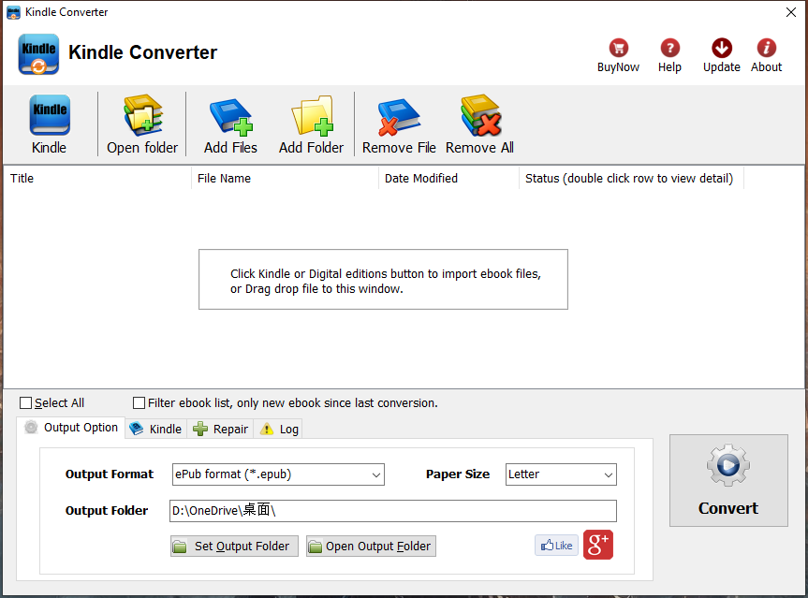Click the Add Files book icon
The width and height of the screenshot is (808, 598).
(230, 117)
